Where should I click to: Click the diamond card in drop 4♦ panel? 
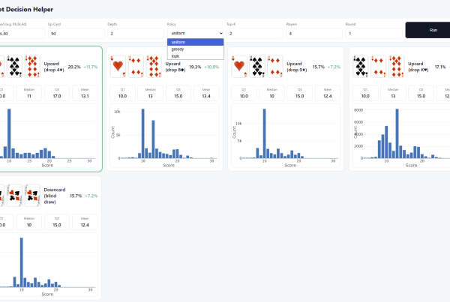pyautogui.click(x=33, y=67)
